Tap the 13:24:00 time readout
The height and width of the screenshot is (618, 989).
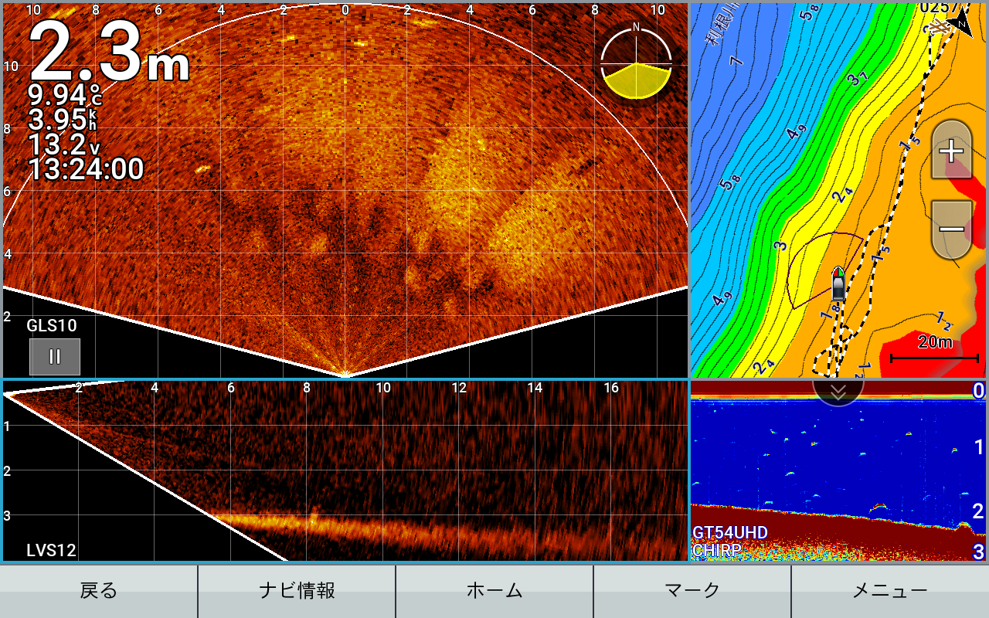point(86,169)
